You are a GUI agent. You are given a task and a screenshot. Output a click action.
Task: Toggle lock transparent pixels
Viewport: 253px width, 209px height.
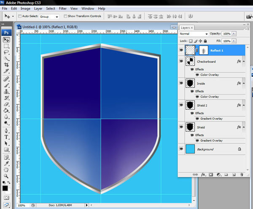click(x=191, y=41)
